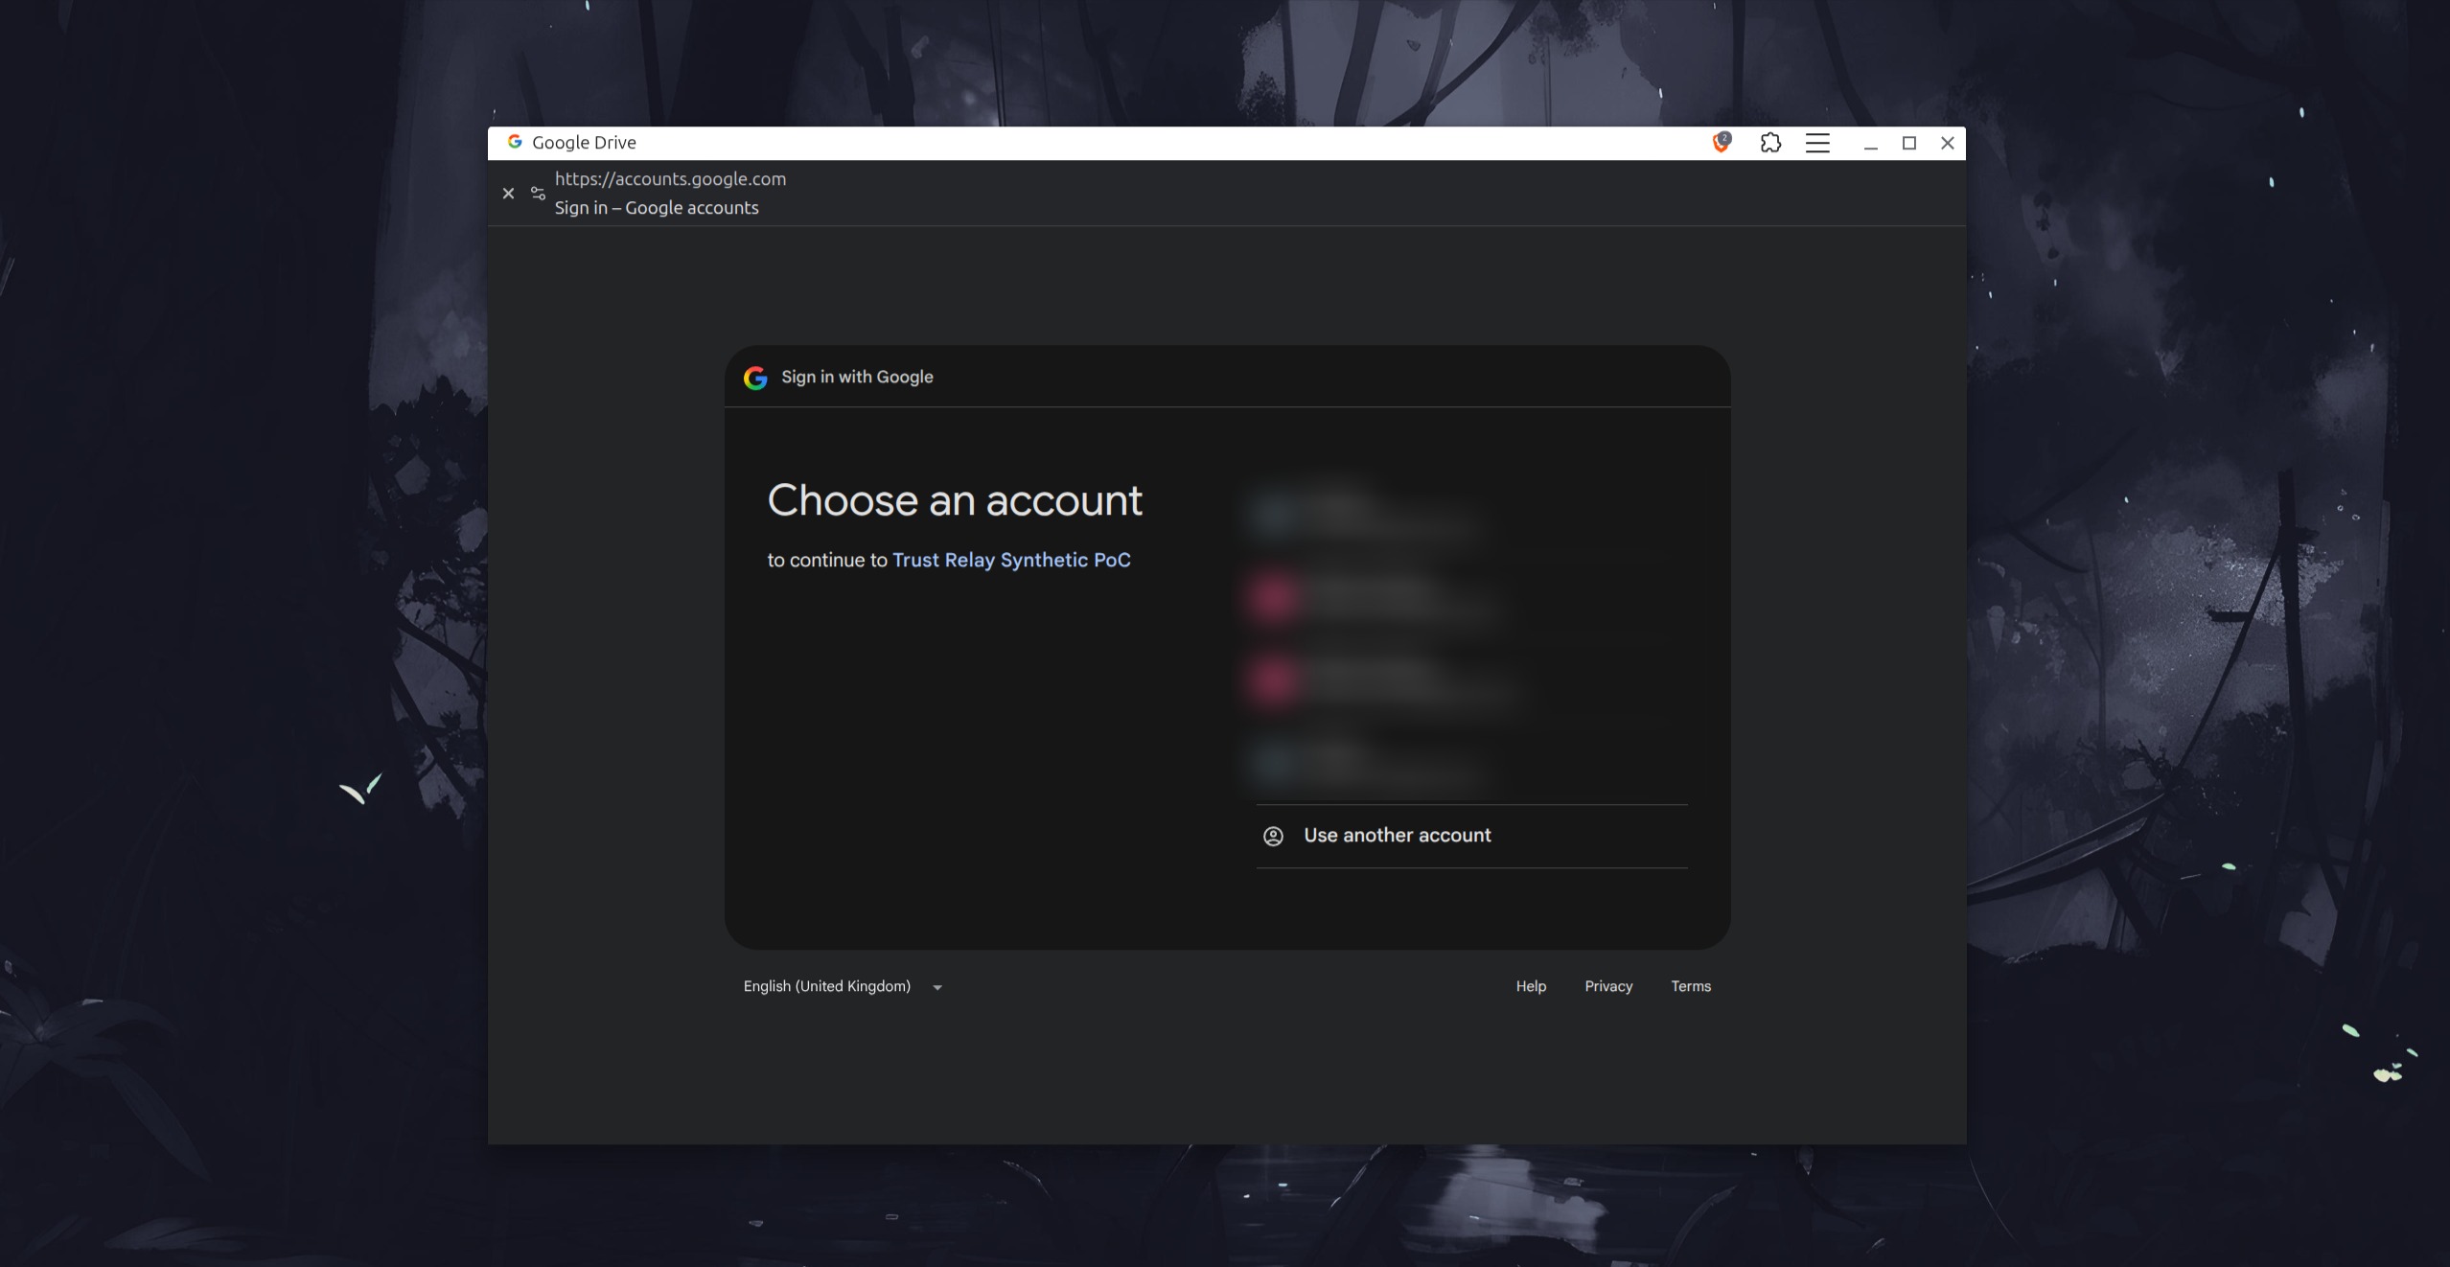
Task: Click the 'Sign in – Google accounts' page title
Action: click(x=657, y=208)
